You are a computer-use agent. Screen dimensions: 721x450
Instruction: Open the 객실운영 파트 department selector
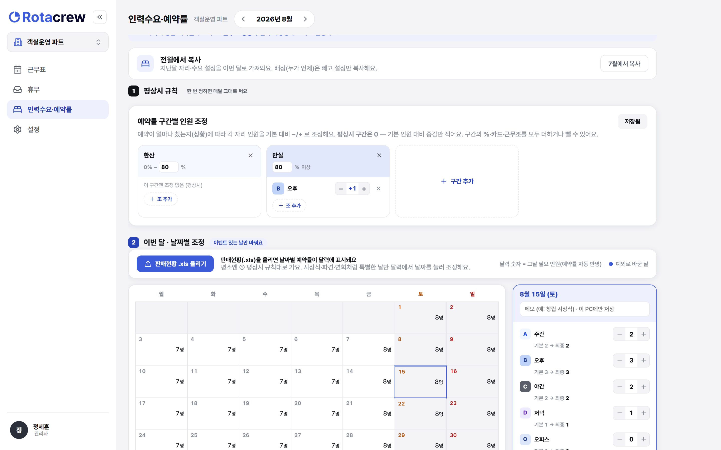pos(58,42)
